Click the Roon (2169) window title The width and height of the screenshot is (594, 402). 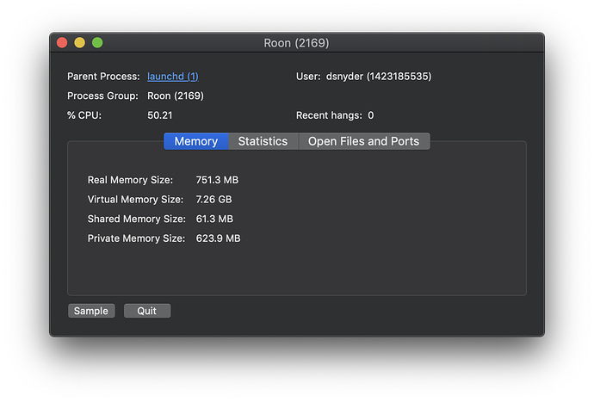[297, 43]
